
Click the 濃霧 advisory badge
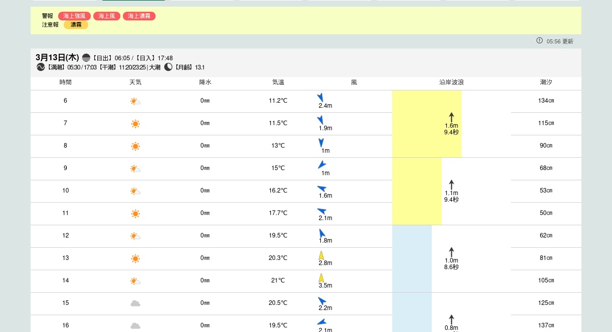click(x=76, y=25)
